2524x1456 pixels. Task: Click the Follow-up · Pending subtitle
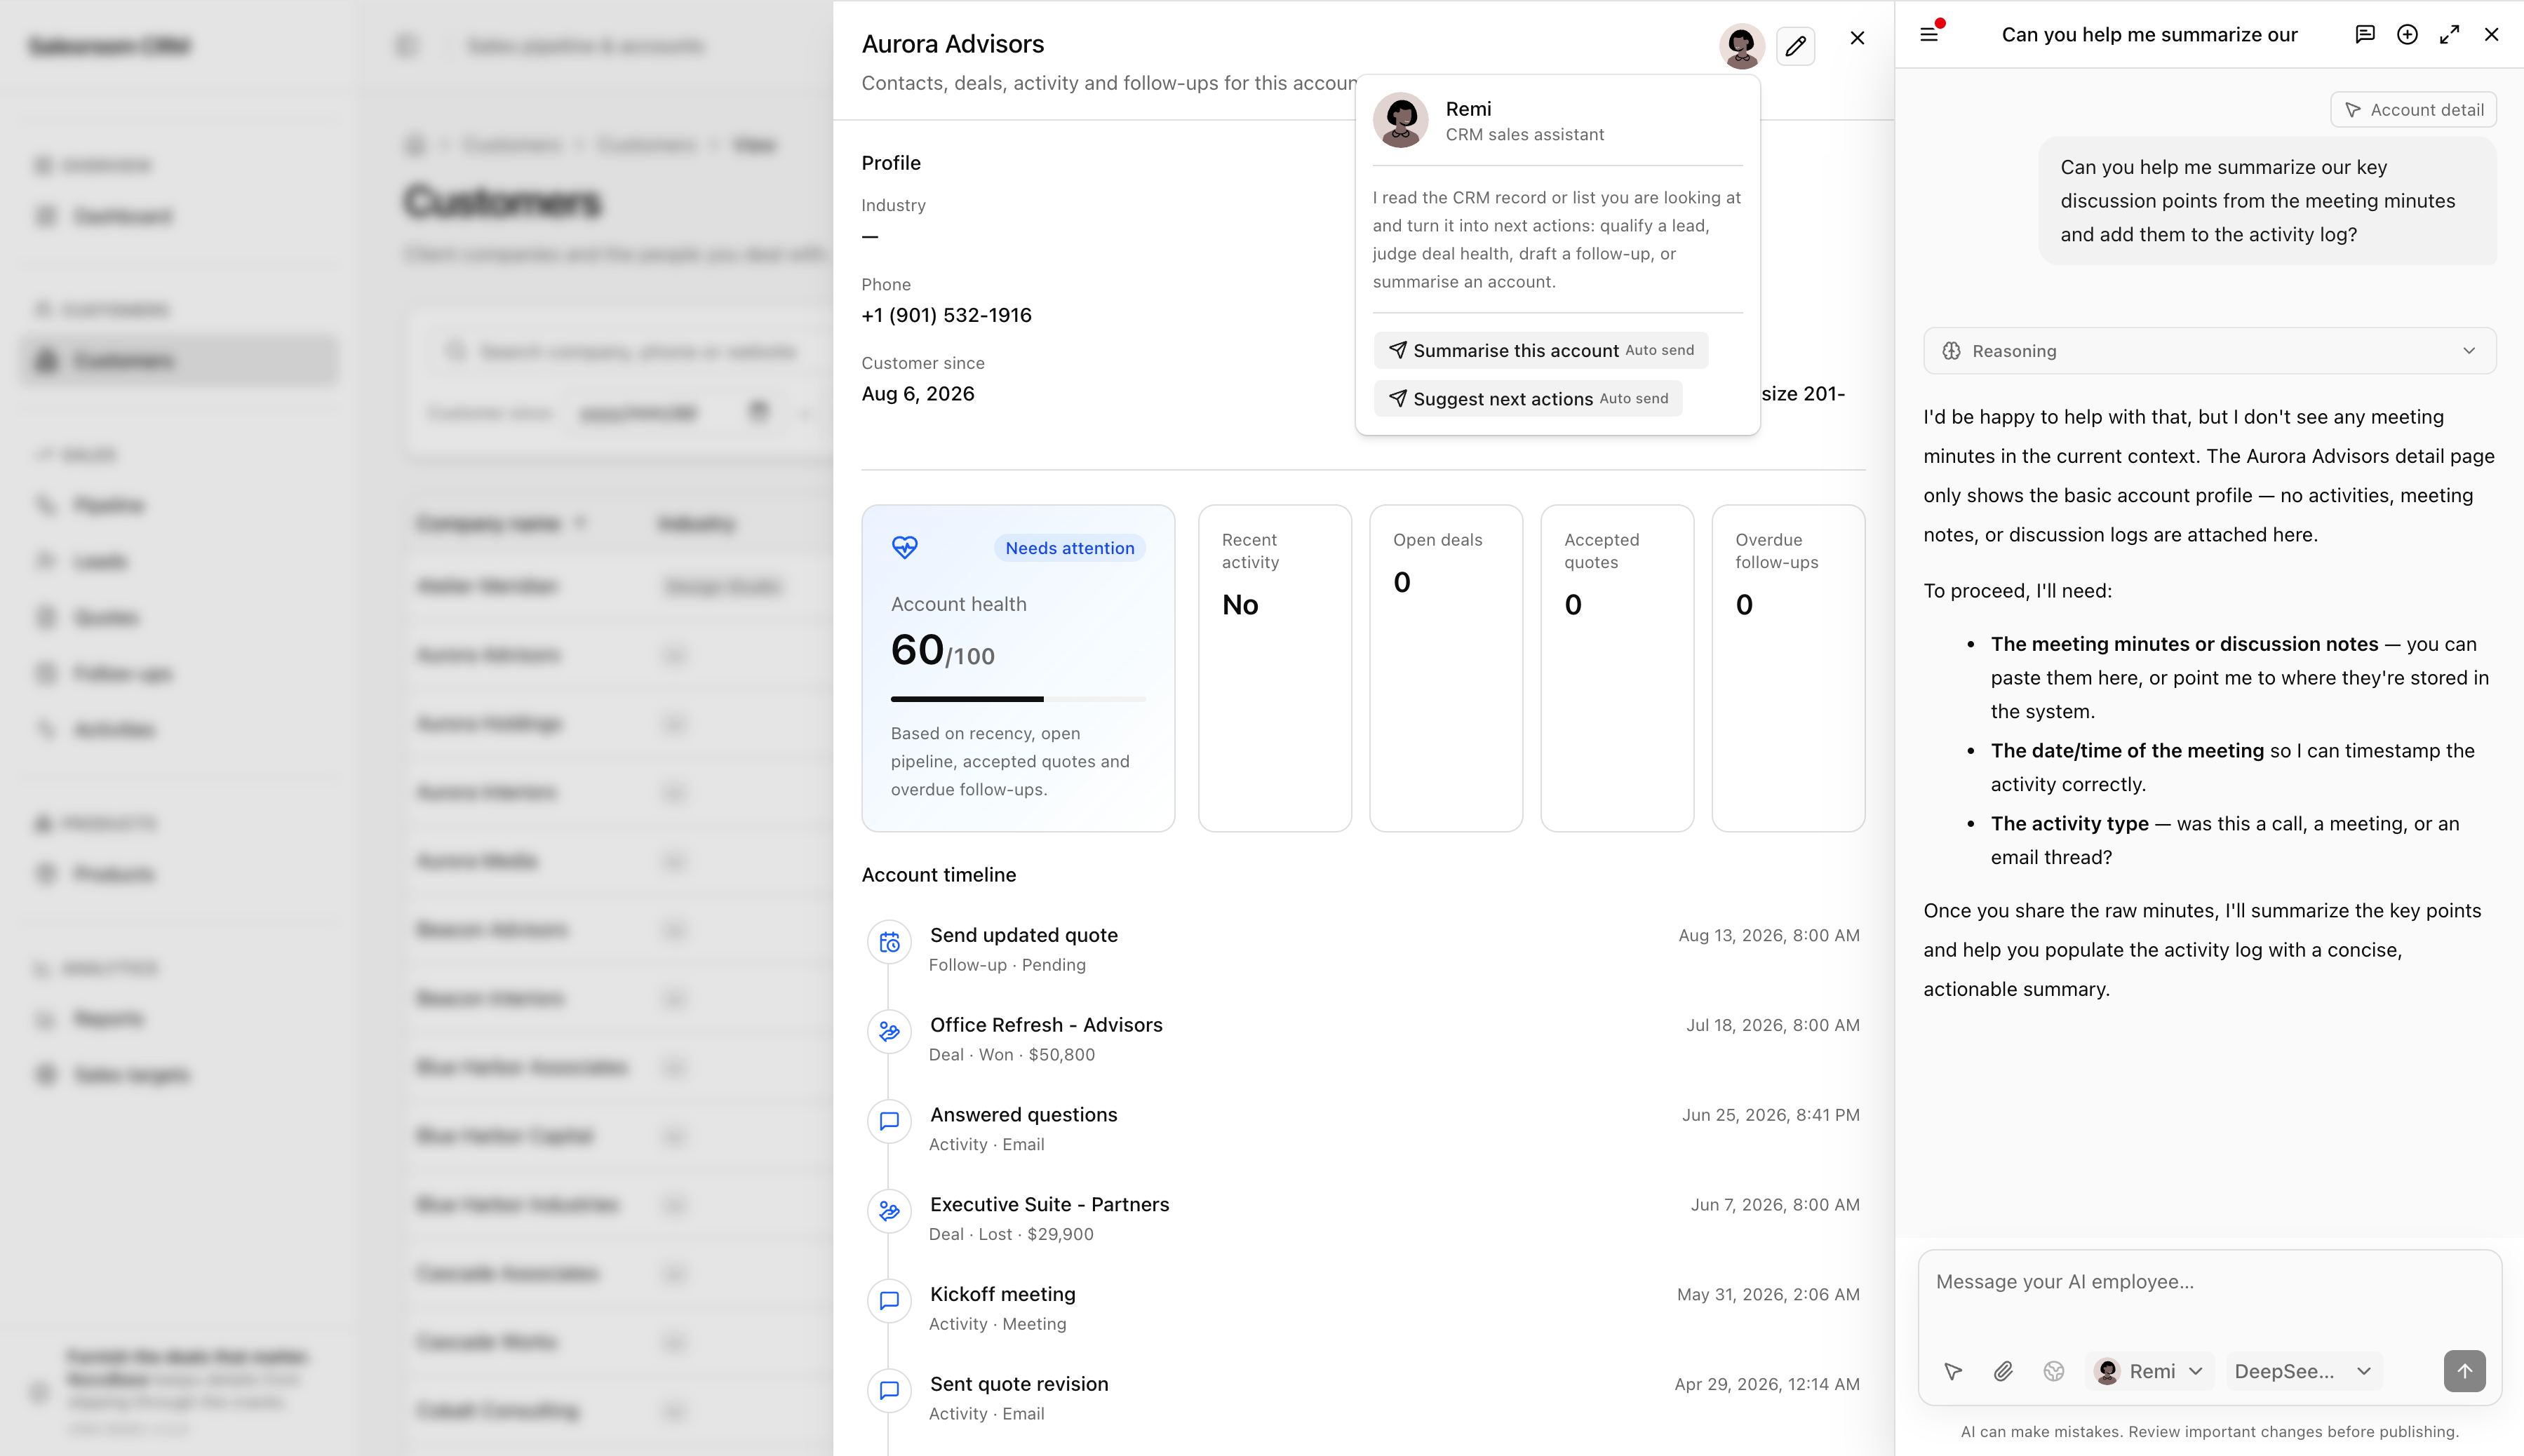coord(1007,965)
